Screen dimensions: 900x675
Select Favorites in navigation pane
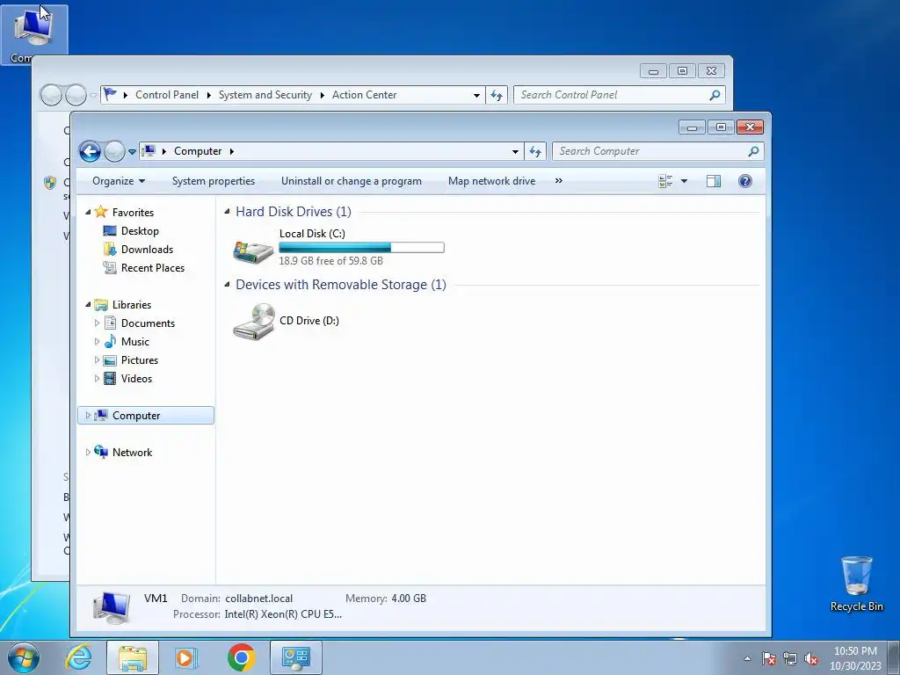[x=134, y=213]
